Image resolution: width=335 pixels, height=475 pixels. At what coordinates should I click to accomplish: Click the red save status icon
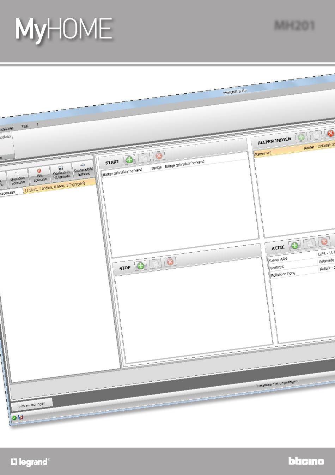[21, 417]
